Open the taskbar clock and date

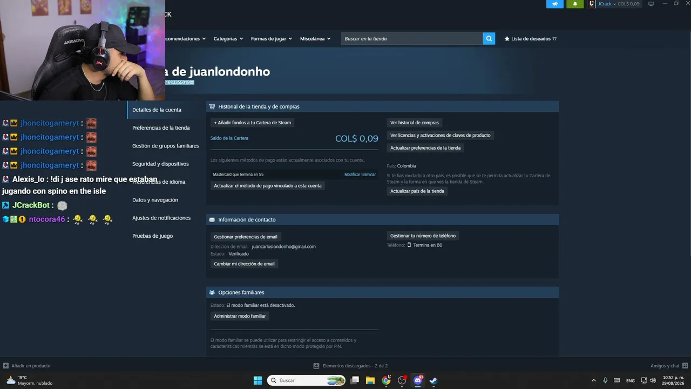coord(673,380)
